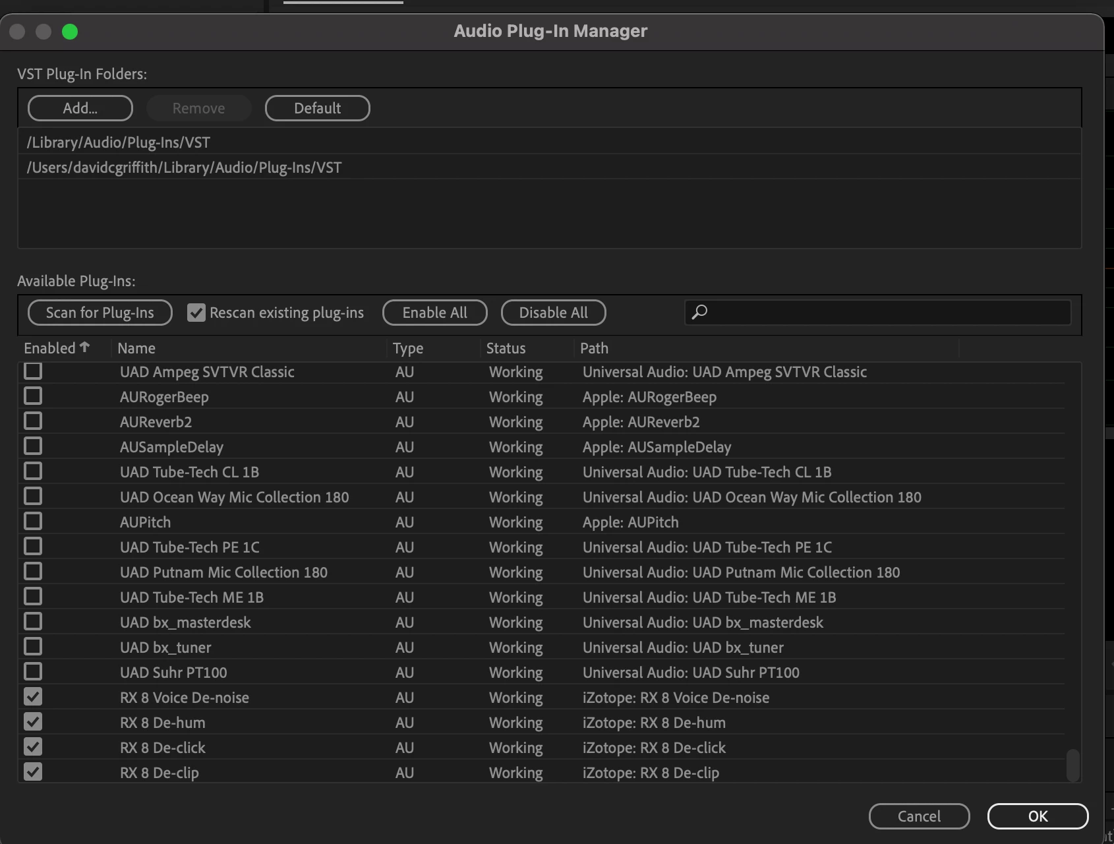The height and width of the screenshot is (844, 1114).
Task: Select UAD Ocean Way Mic Collection 180 name
Action: point(234,497)
